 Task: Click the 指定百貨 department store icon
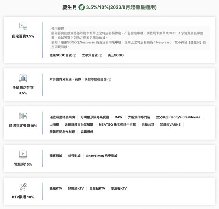[x=23, y=26]
